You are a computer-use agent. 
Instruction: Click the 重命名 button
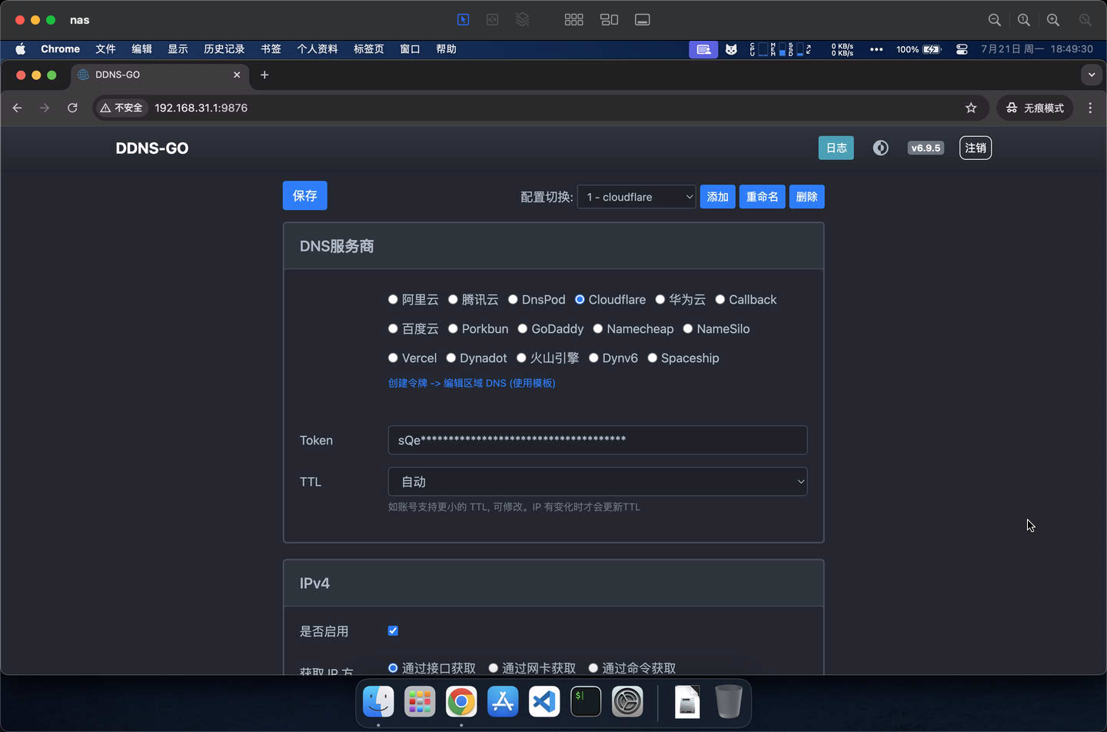pos(762,197)
